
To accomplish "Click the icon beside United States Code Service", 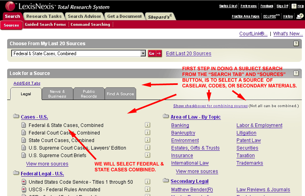I will (23, 182).
